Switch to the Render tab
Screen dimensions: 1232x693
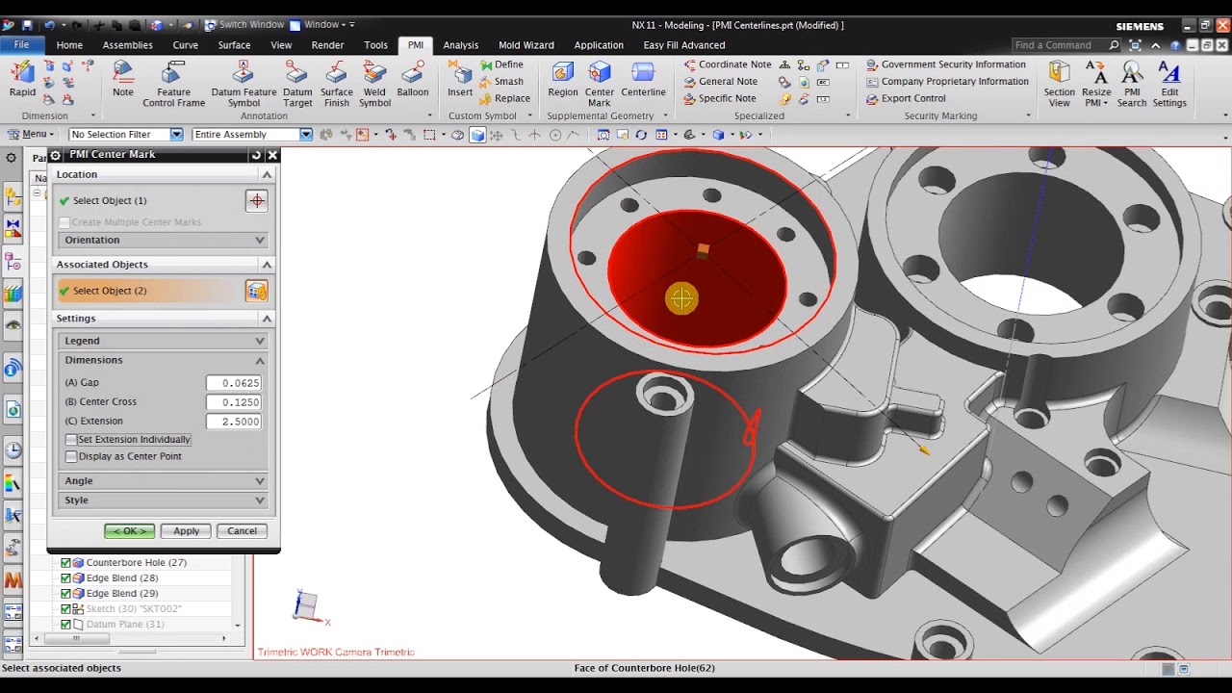[x=327, y=45]
